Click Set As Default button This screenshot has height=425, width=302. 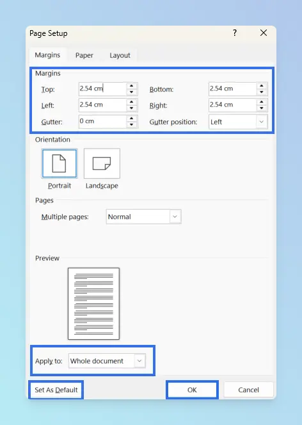tap(56, 390)
